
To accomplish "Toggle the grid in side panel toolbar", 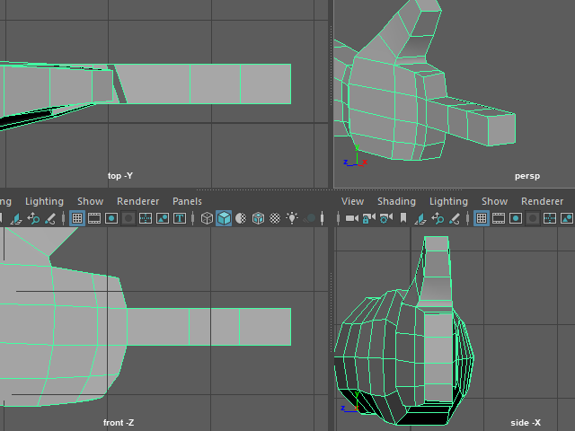I will coord(482,218).
